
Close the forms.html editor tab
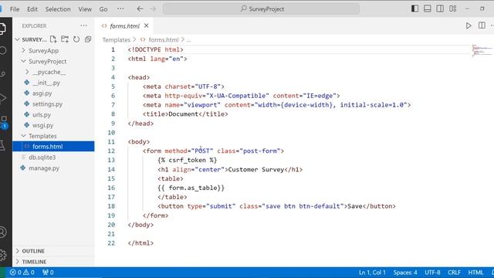pos(146,25)
